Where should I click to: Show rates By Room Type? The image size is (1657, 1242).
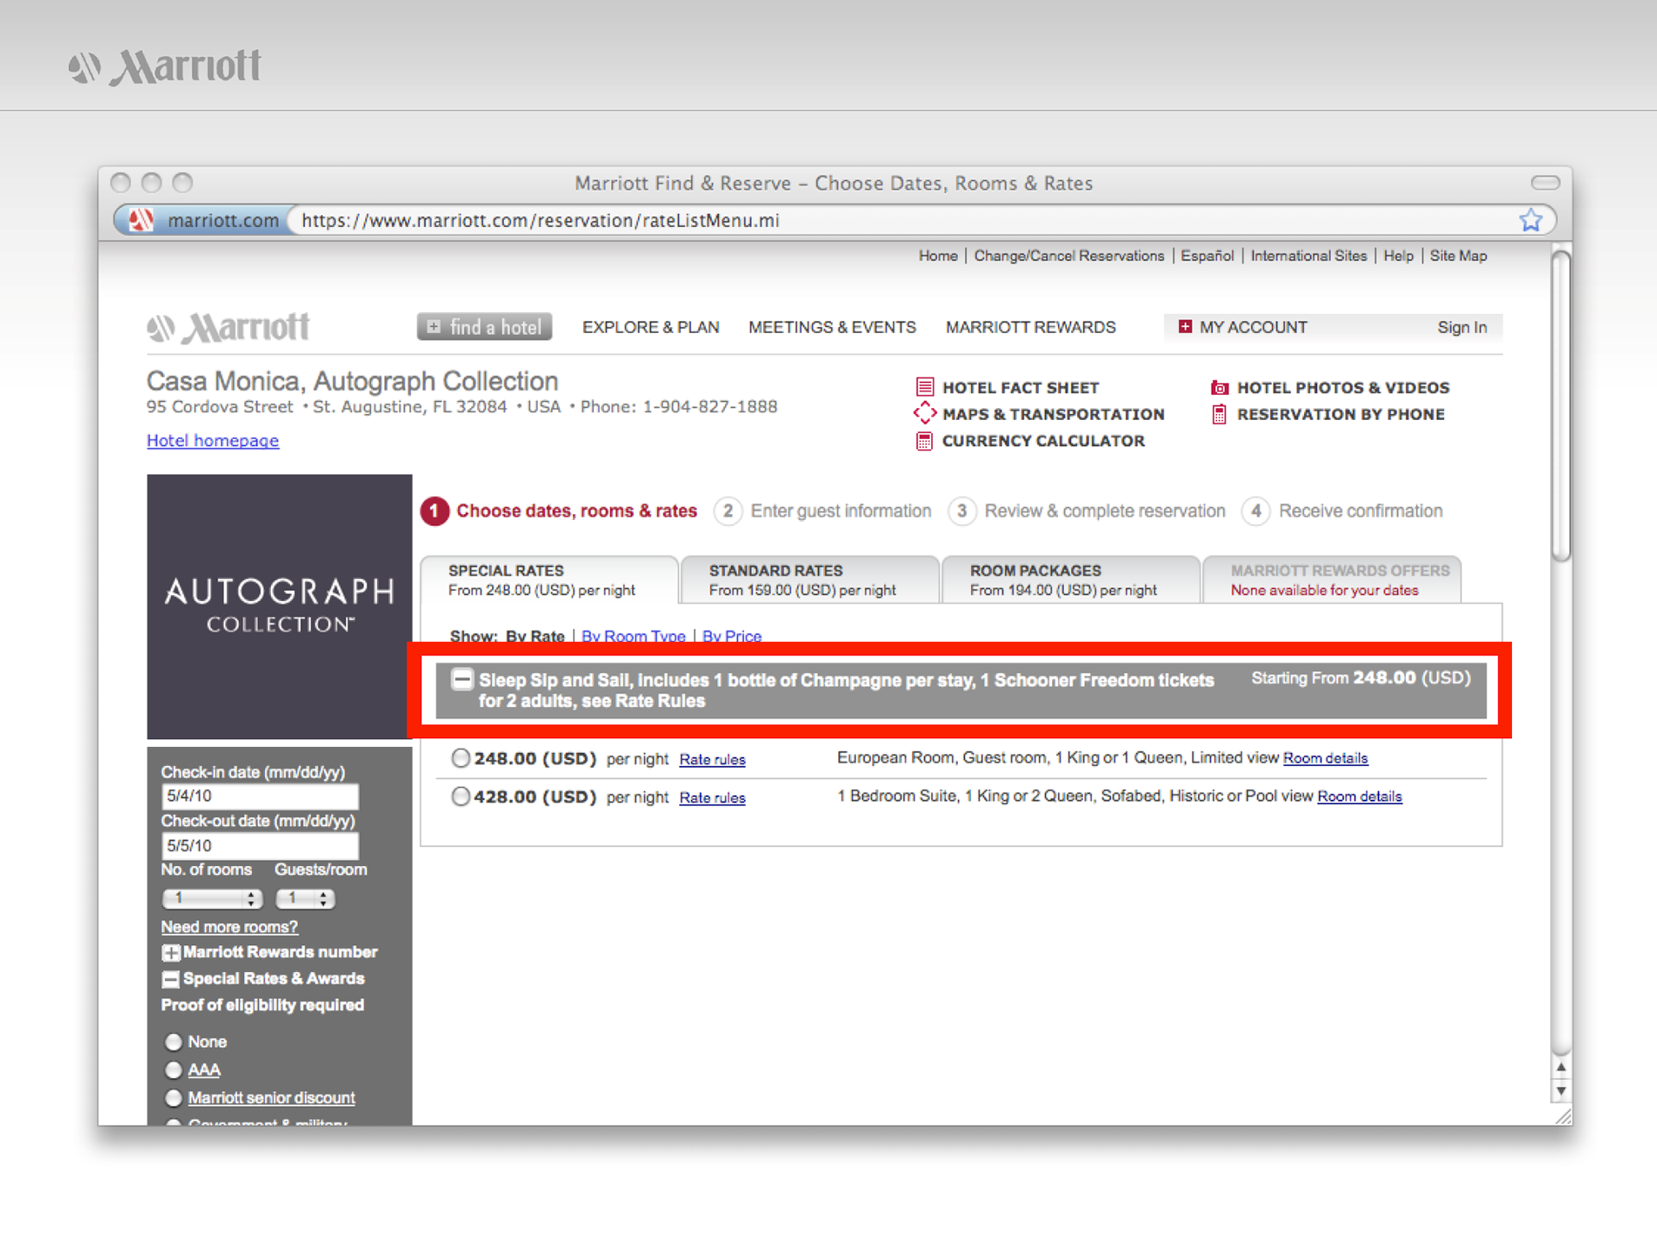tap(633, 637)
